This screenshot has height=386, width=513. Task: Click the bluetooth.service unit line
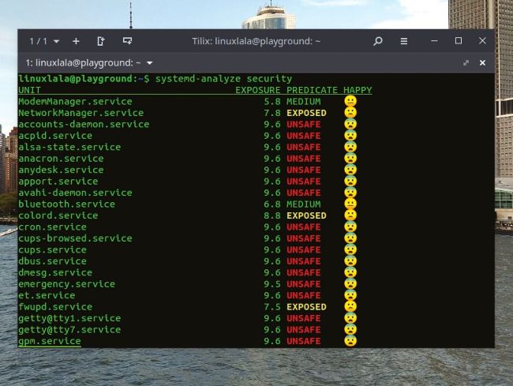coord(67,204)
